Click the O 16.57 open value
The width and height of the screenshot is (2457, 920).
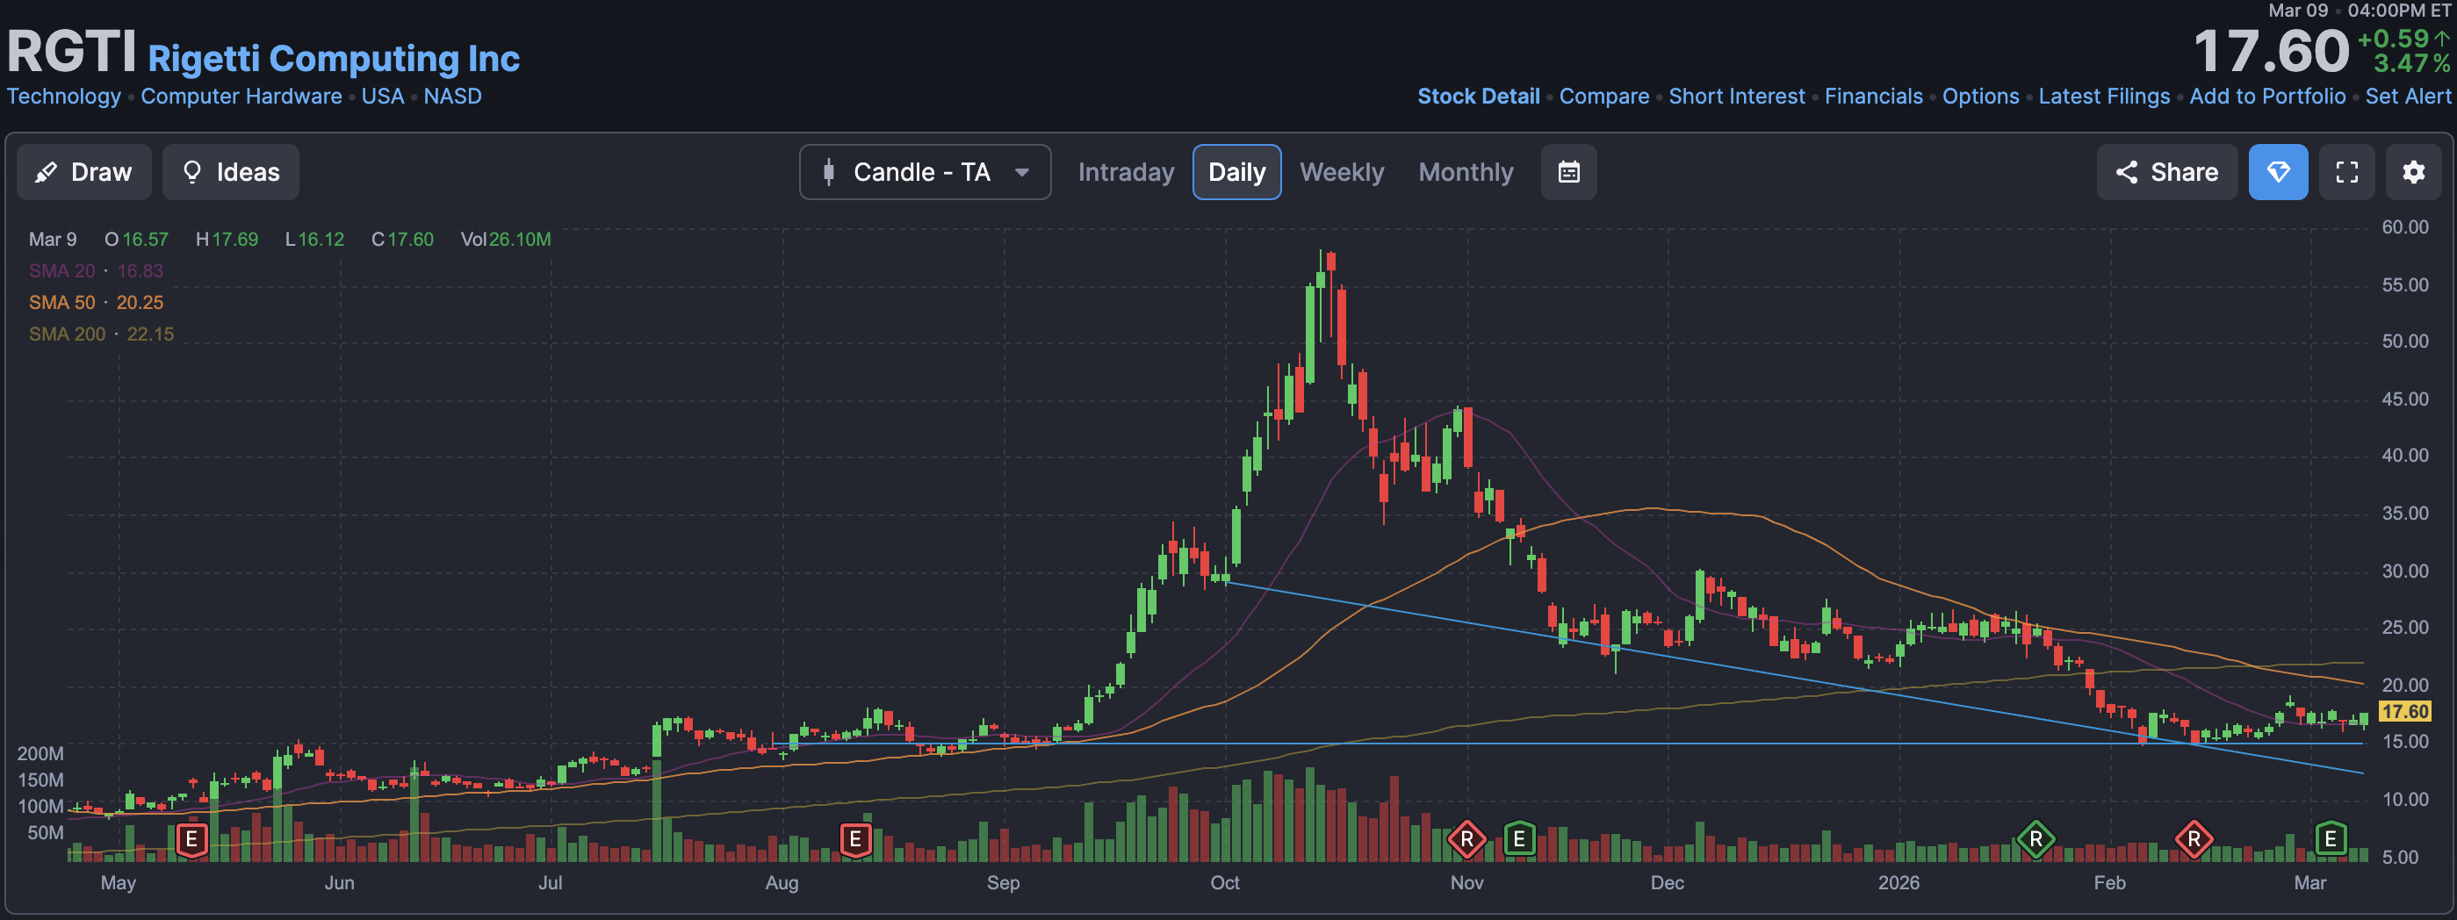pyautogui.click(x=136, y=240)
